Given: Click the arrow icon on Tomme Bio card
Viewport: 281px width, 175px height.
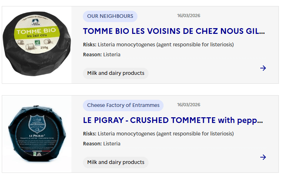Looking at the screenshot, I should (263, 68).
